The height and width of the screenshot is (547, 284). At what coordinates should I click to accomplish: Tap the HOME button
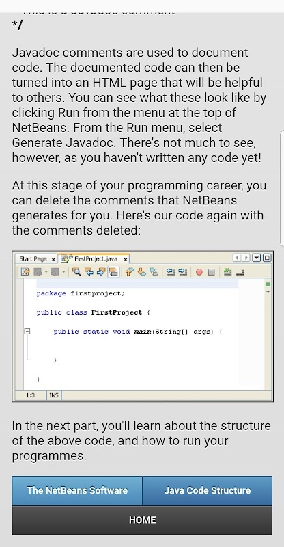(x=142, y=520)
